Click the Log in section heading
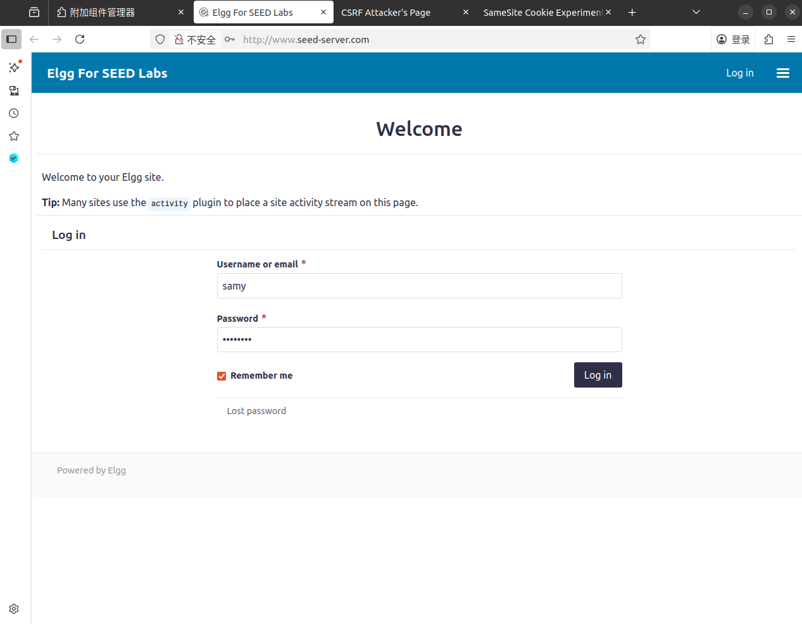This screenshot has height=624, width=802. [69, 235]
